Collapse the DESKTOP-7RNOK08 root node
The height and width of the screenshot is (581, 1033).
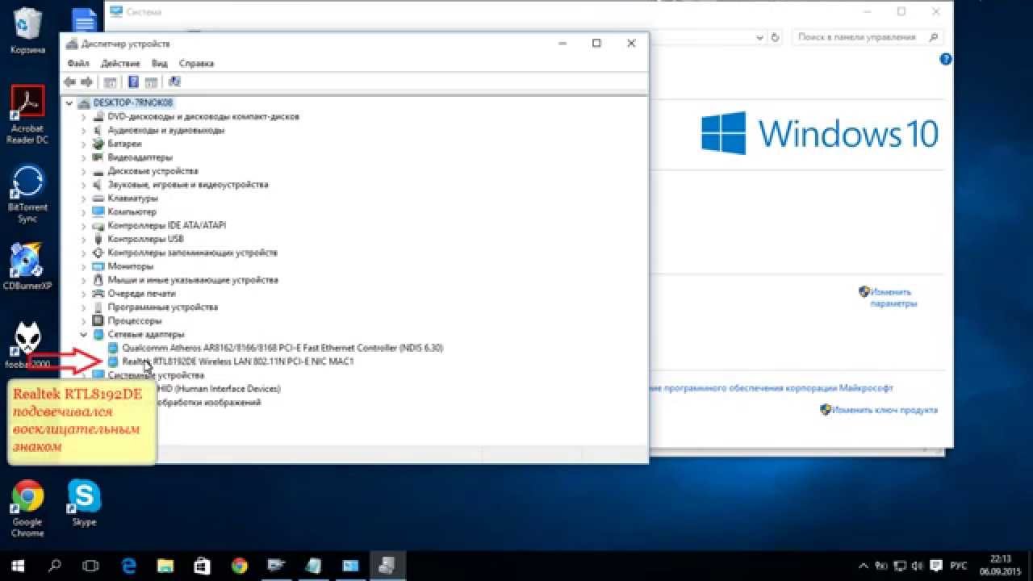click(x=70, y=103)
